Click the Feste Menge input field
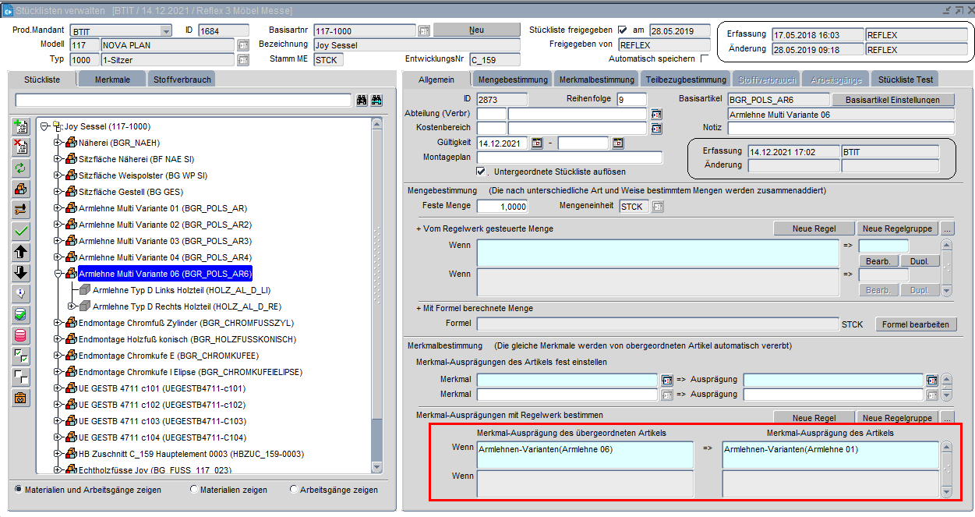 point(502,207)
